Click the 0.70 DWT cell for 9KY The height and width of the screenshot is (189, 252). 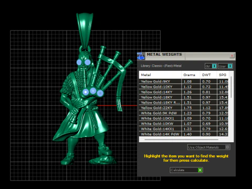[x=208, y=81]
